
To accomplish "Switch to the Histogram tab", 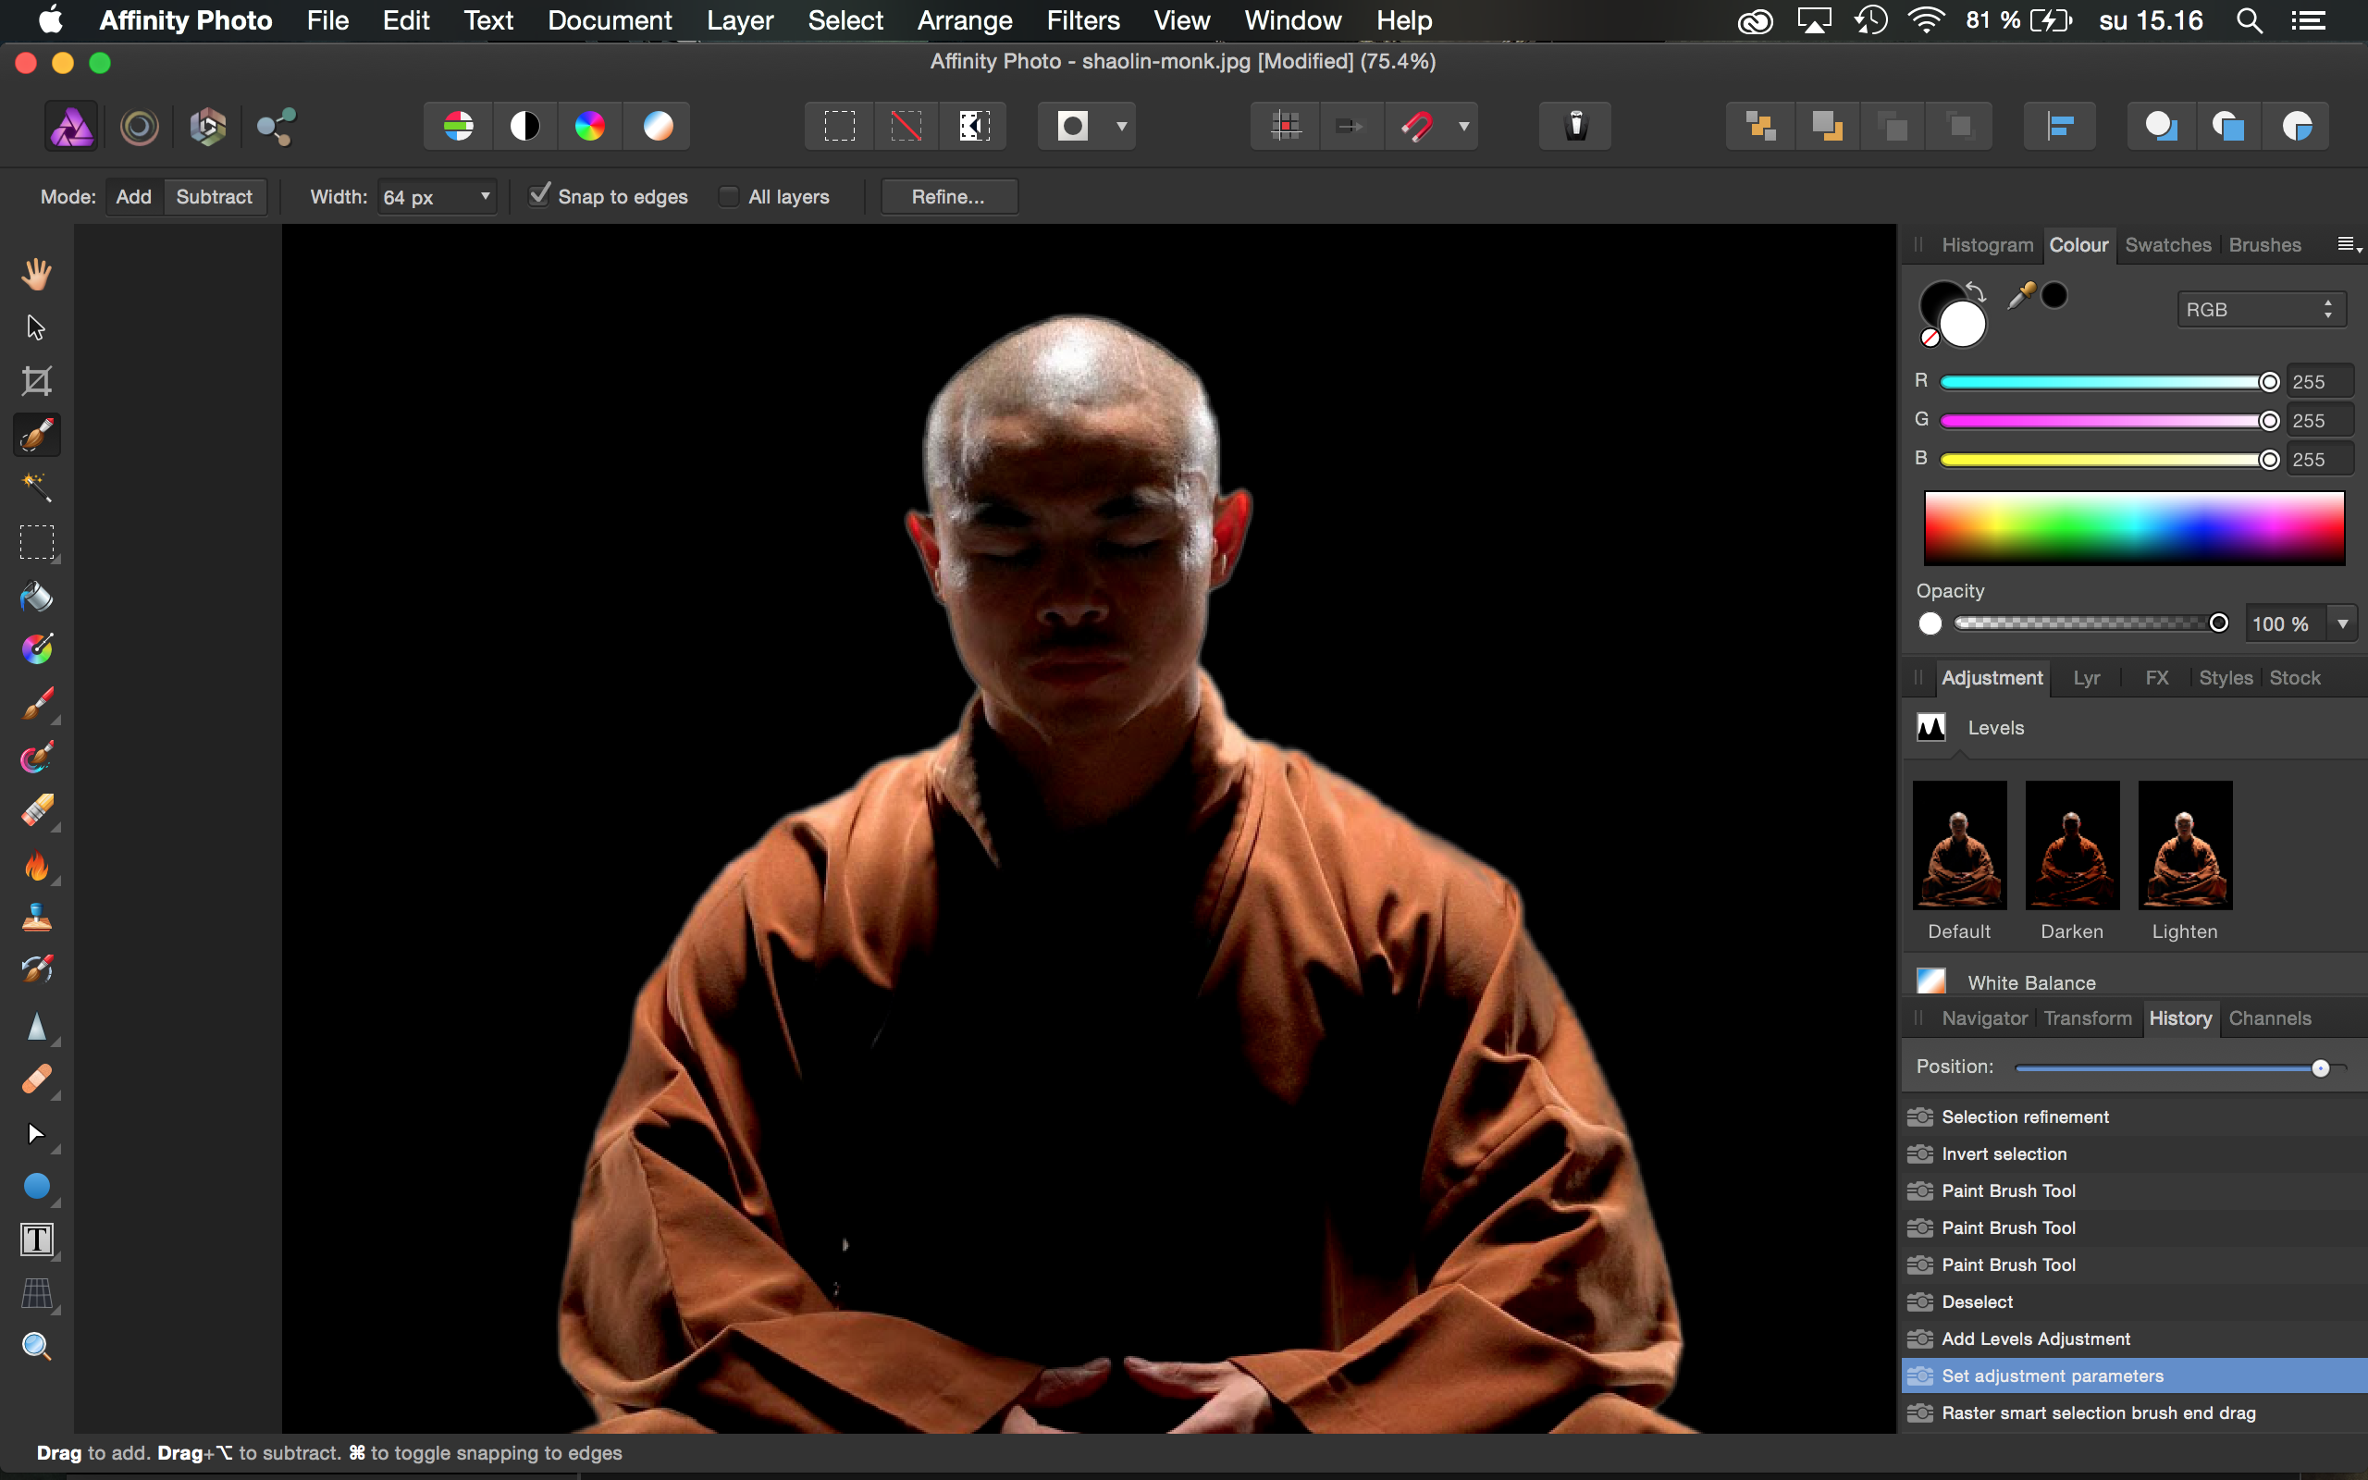I will coord(1986,245).
